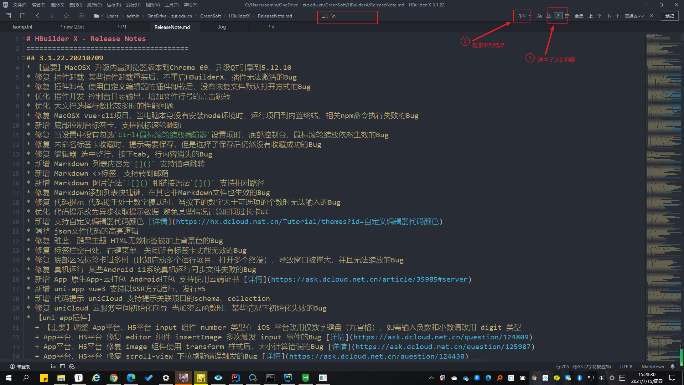Toggle whole-word match search option
This screenshot has height=385, width=684.
549,16
